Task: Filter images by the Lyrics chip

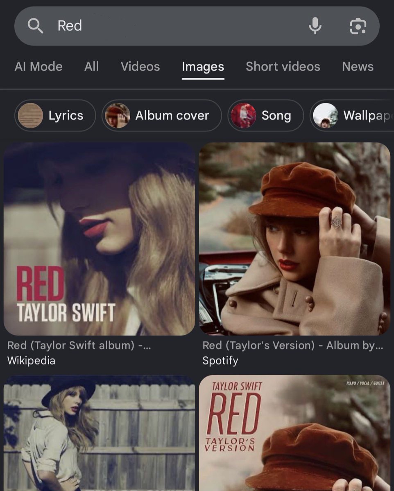Action: pyautogui.click(x=55, y=116)
